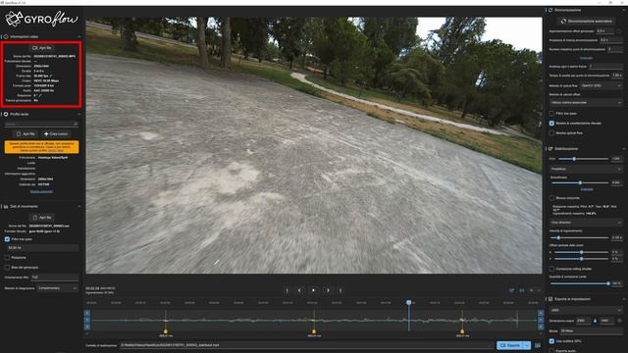Click the blue timeline playhead handle
Viewport: 628px width, 353px height.
point(409,303)
